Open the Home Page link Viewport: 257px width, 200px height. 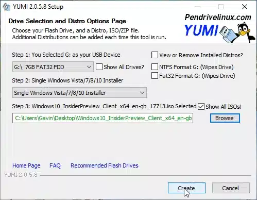pos(26,165)
